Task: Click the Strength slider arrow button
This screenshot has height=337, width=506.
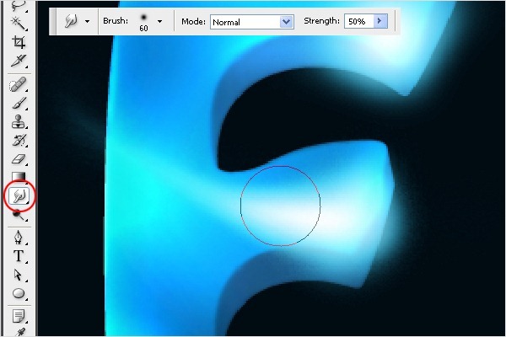Action: tap(380, 20)
